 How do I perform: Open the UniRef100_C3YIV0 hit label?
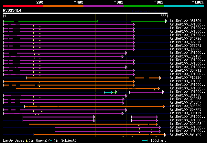186,56
